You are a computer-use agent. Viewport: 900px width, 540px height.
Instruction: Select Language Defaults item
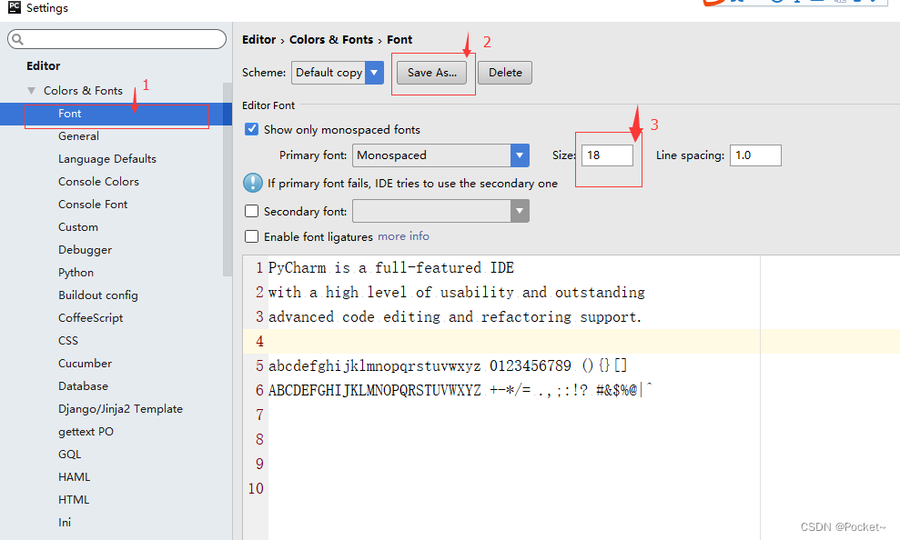click(x=107, y=159)
